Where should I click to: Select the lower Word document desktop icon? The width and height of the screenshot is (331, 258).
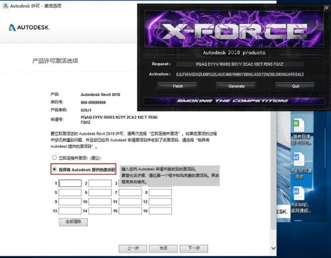point(299,193)
